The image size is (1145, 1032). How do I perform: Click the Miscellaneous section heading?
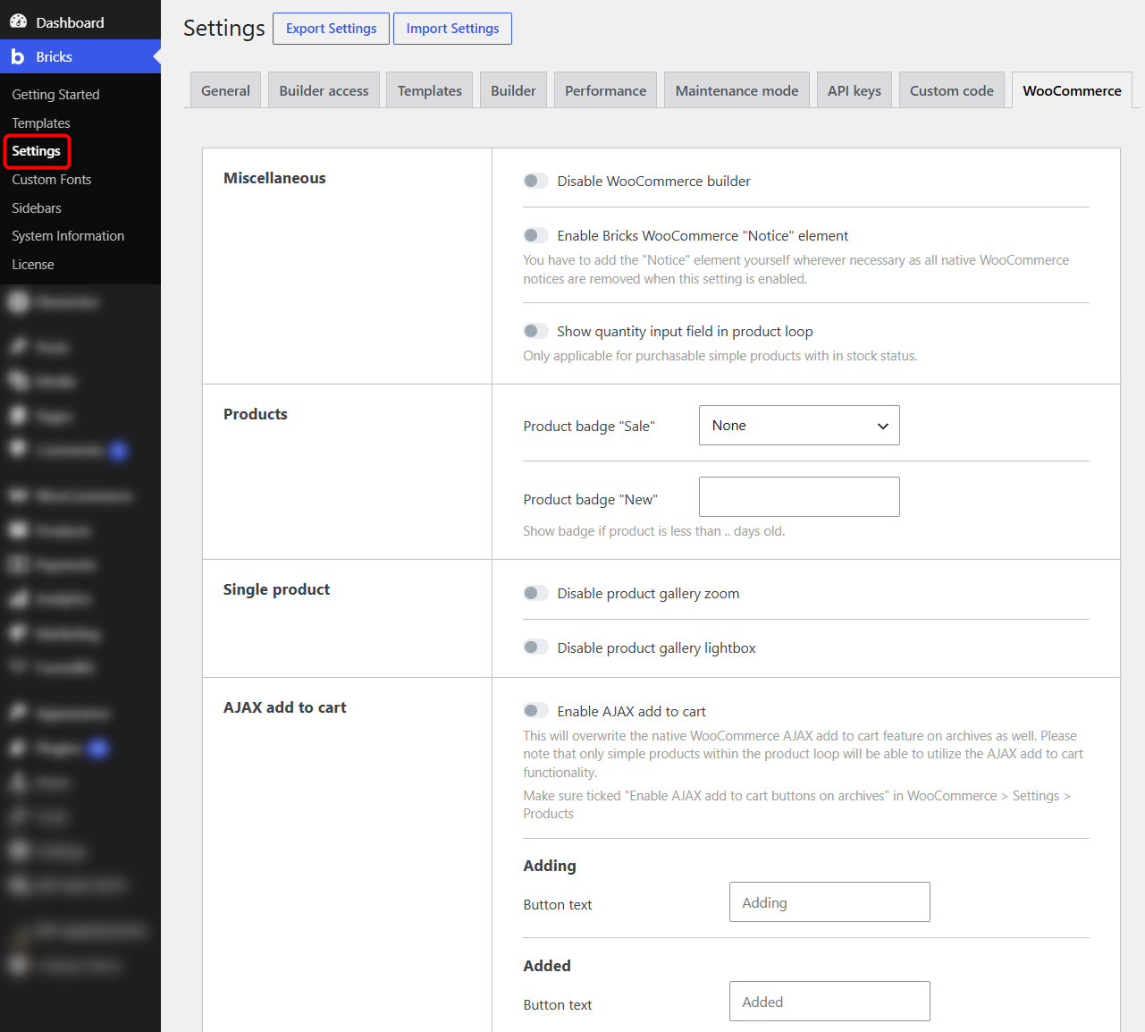274,178
